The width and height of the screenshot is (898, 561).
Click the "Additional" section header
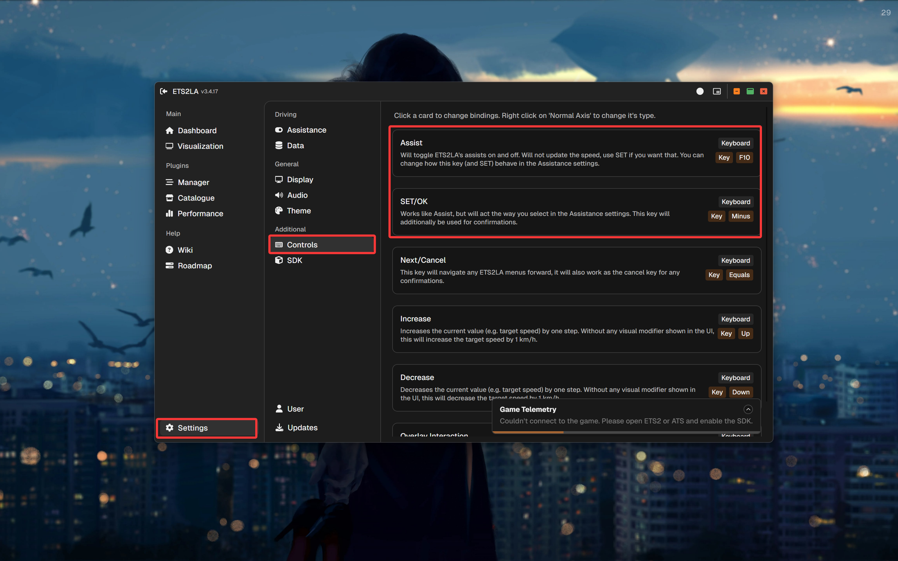(x=290, y=229)
